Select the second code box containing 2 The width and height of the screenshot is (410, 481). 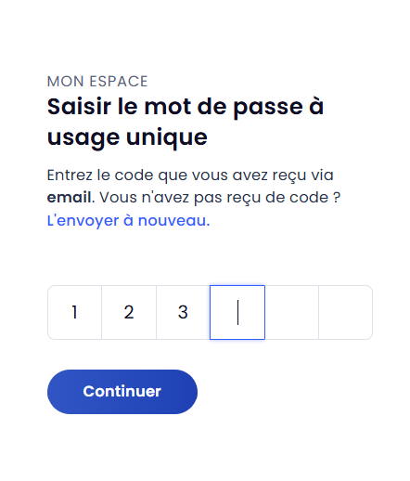(x=129, y=312)
